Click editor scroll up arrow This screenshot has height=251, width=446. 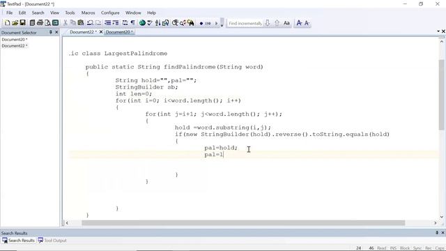[x=441, y=42]
